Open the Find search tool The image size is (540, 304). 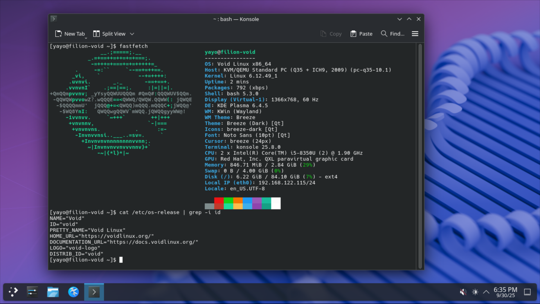pos(393,34)
